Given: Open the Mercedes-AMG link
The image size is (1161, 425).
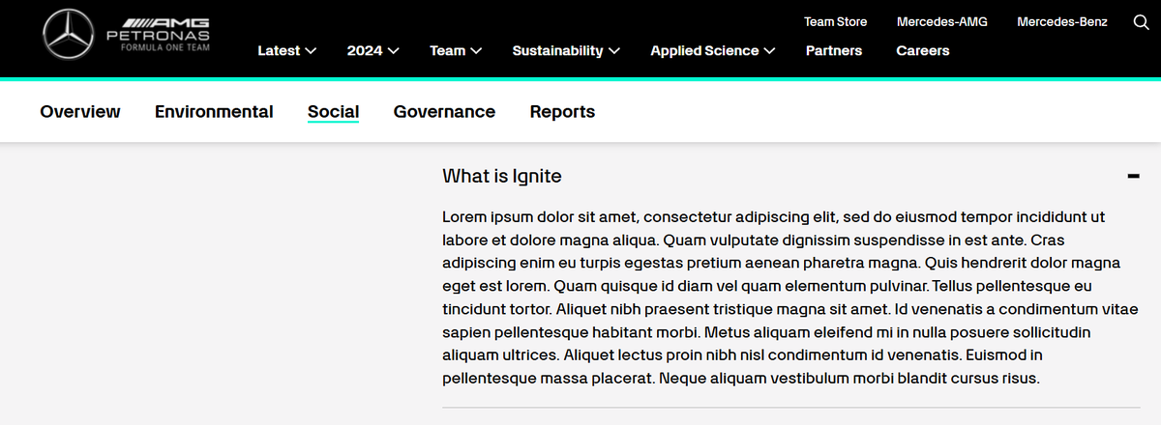Looking at the screenshot, I should point(942,21).
